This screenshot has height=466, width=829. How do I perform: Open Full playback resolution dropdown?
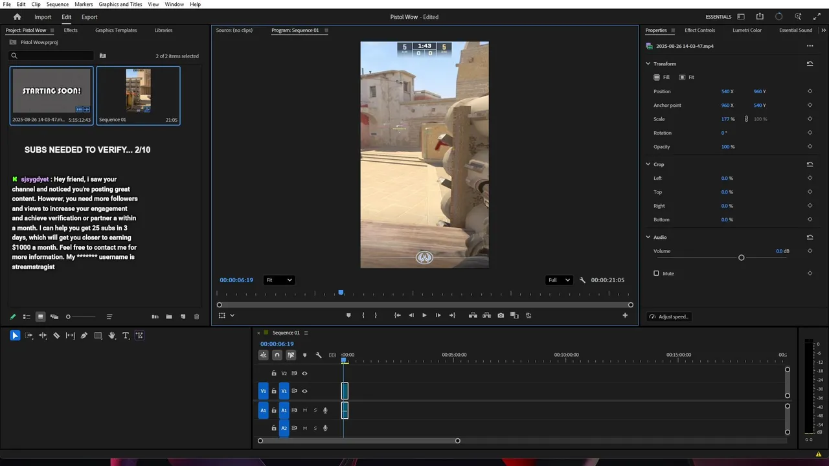coord(560,280)
